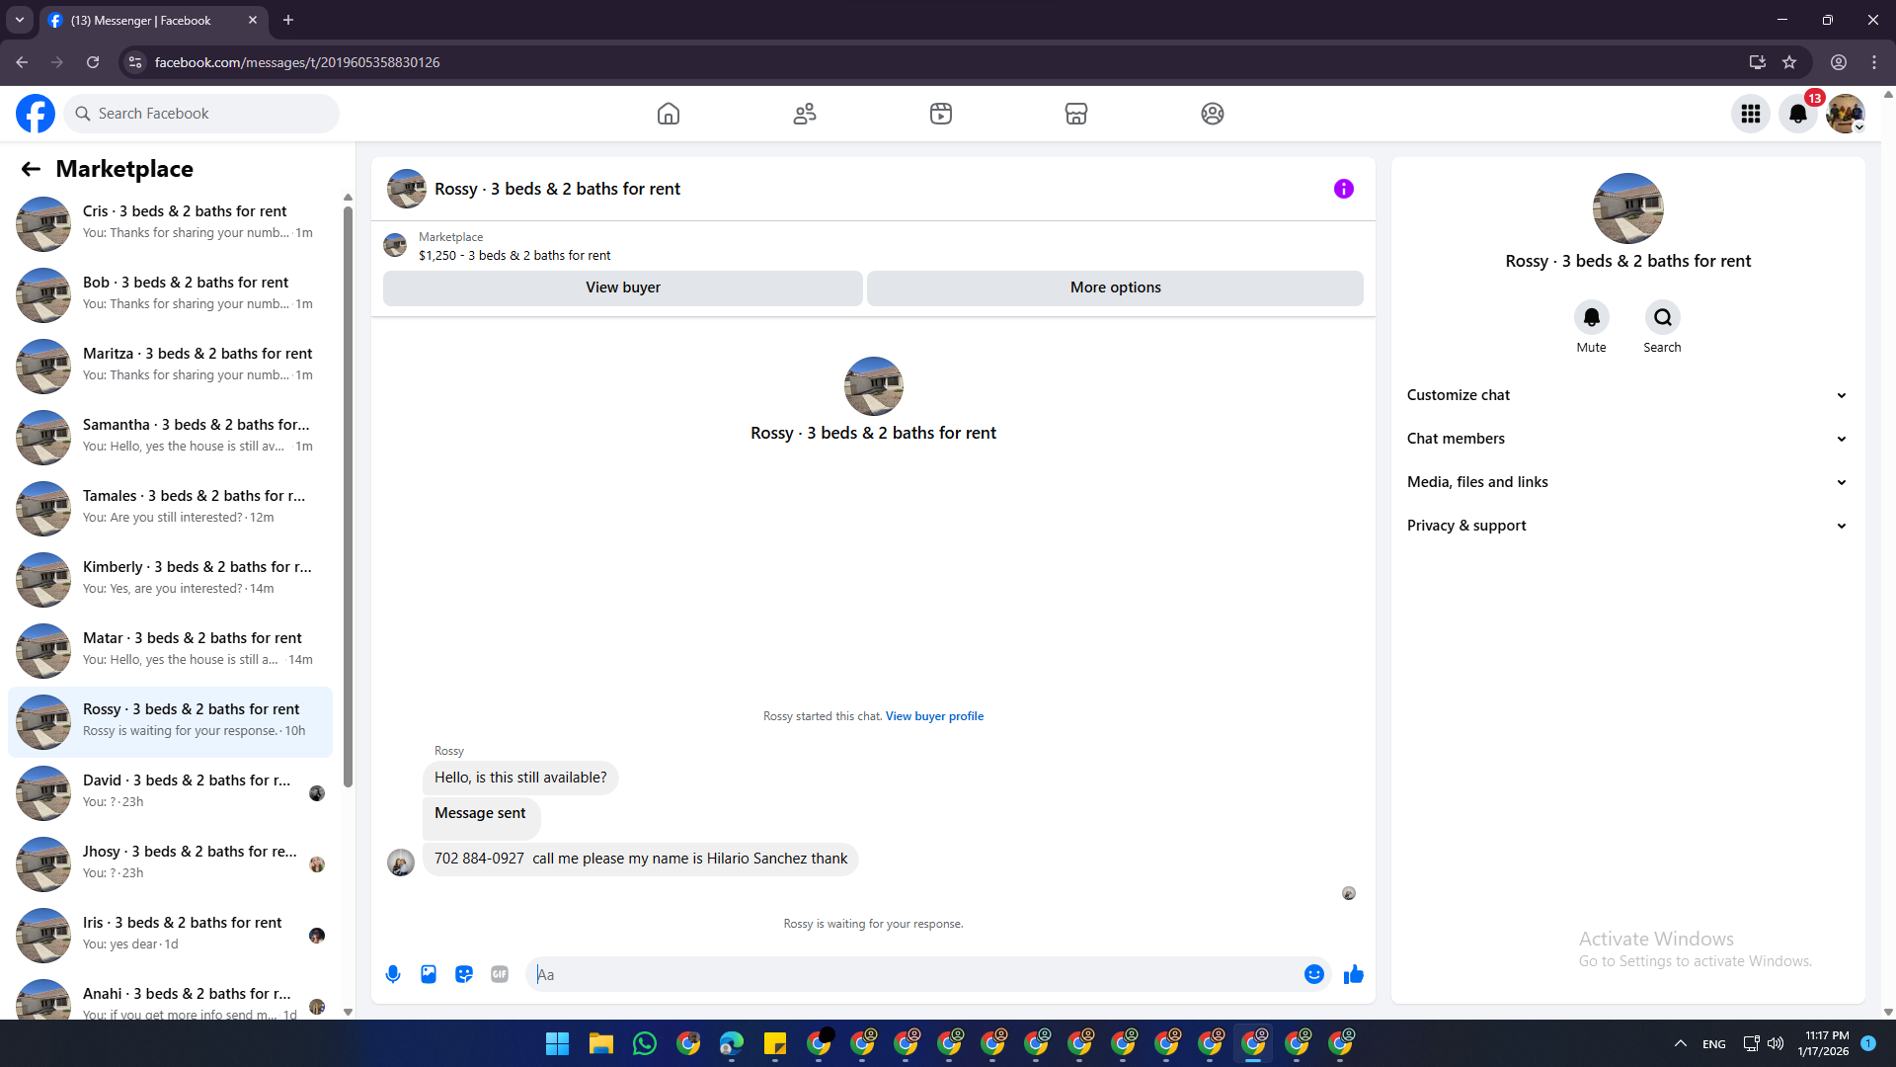This screenshot has width=1896, height=1067.
Task: Open WhatsApp from the Windows taskbar
Action: 645,1043
